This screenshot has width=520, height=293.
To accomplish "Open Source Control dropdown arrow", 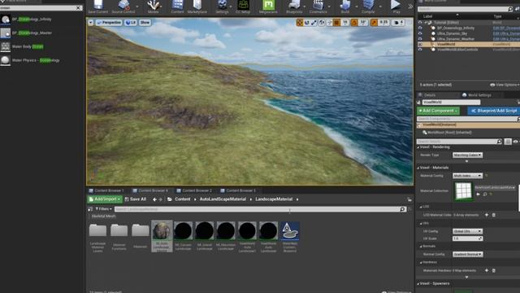I will (137, 7).
